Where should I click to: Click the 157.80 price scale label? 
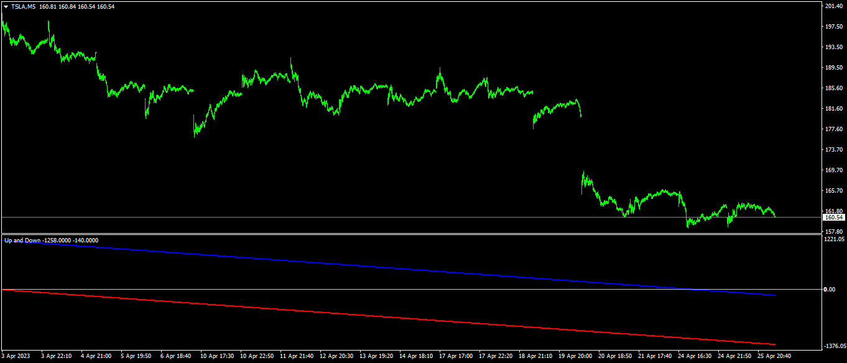834,232
